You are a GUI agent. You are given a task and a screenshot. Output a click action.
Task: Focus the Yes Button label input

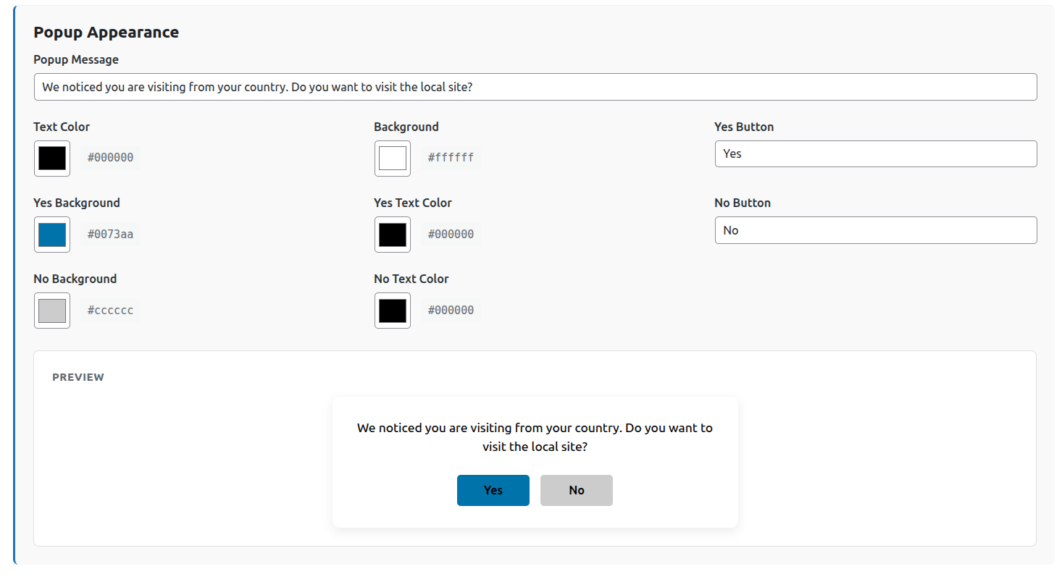pos(875,154)
